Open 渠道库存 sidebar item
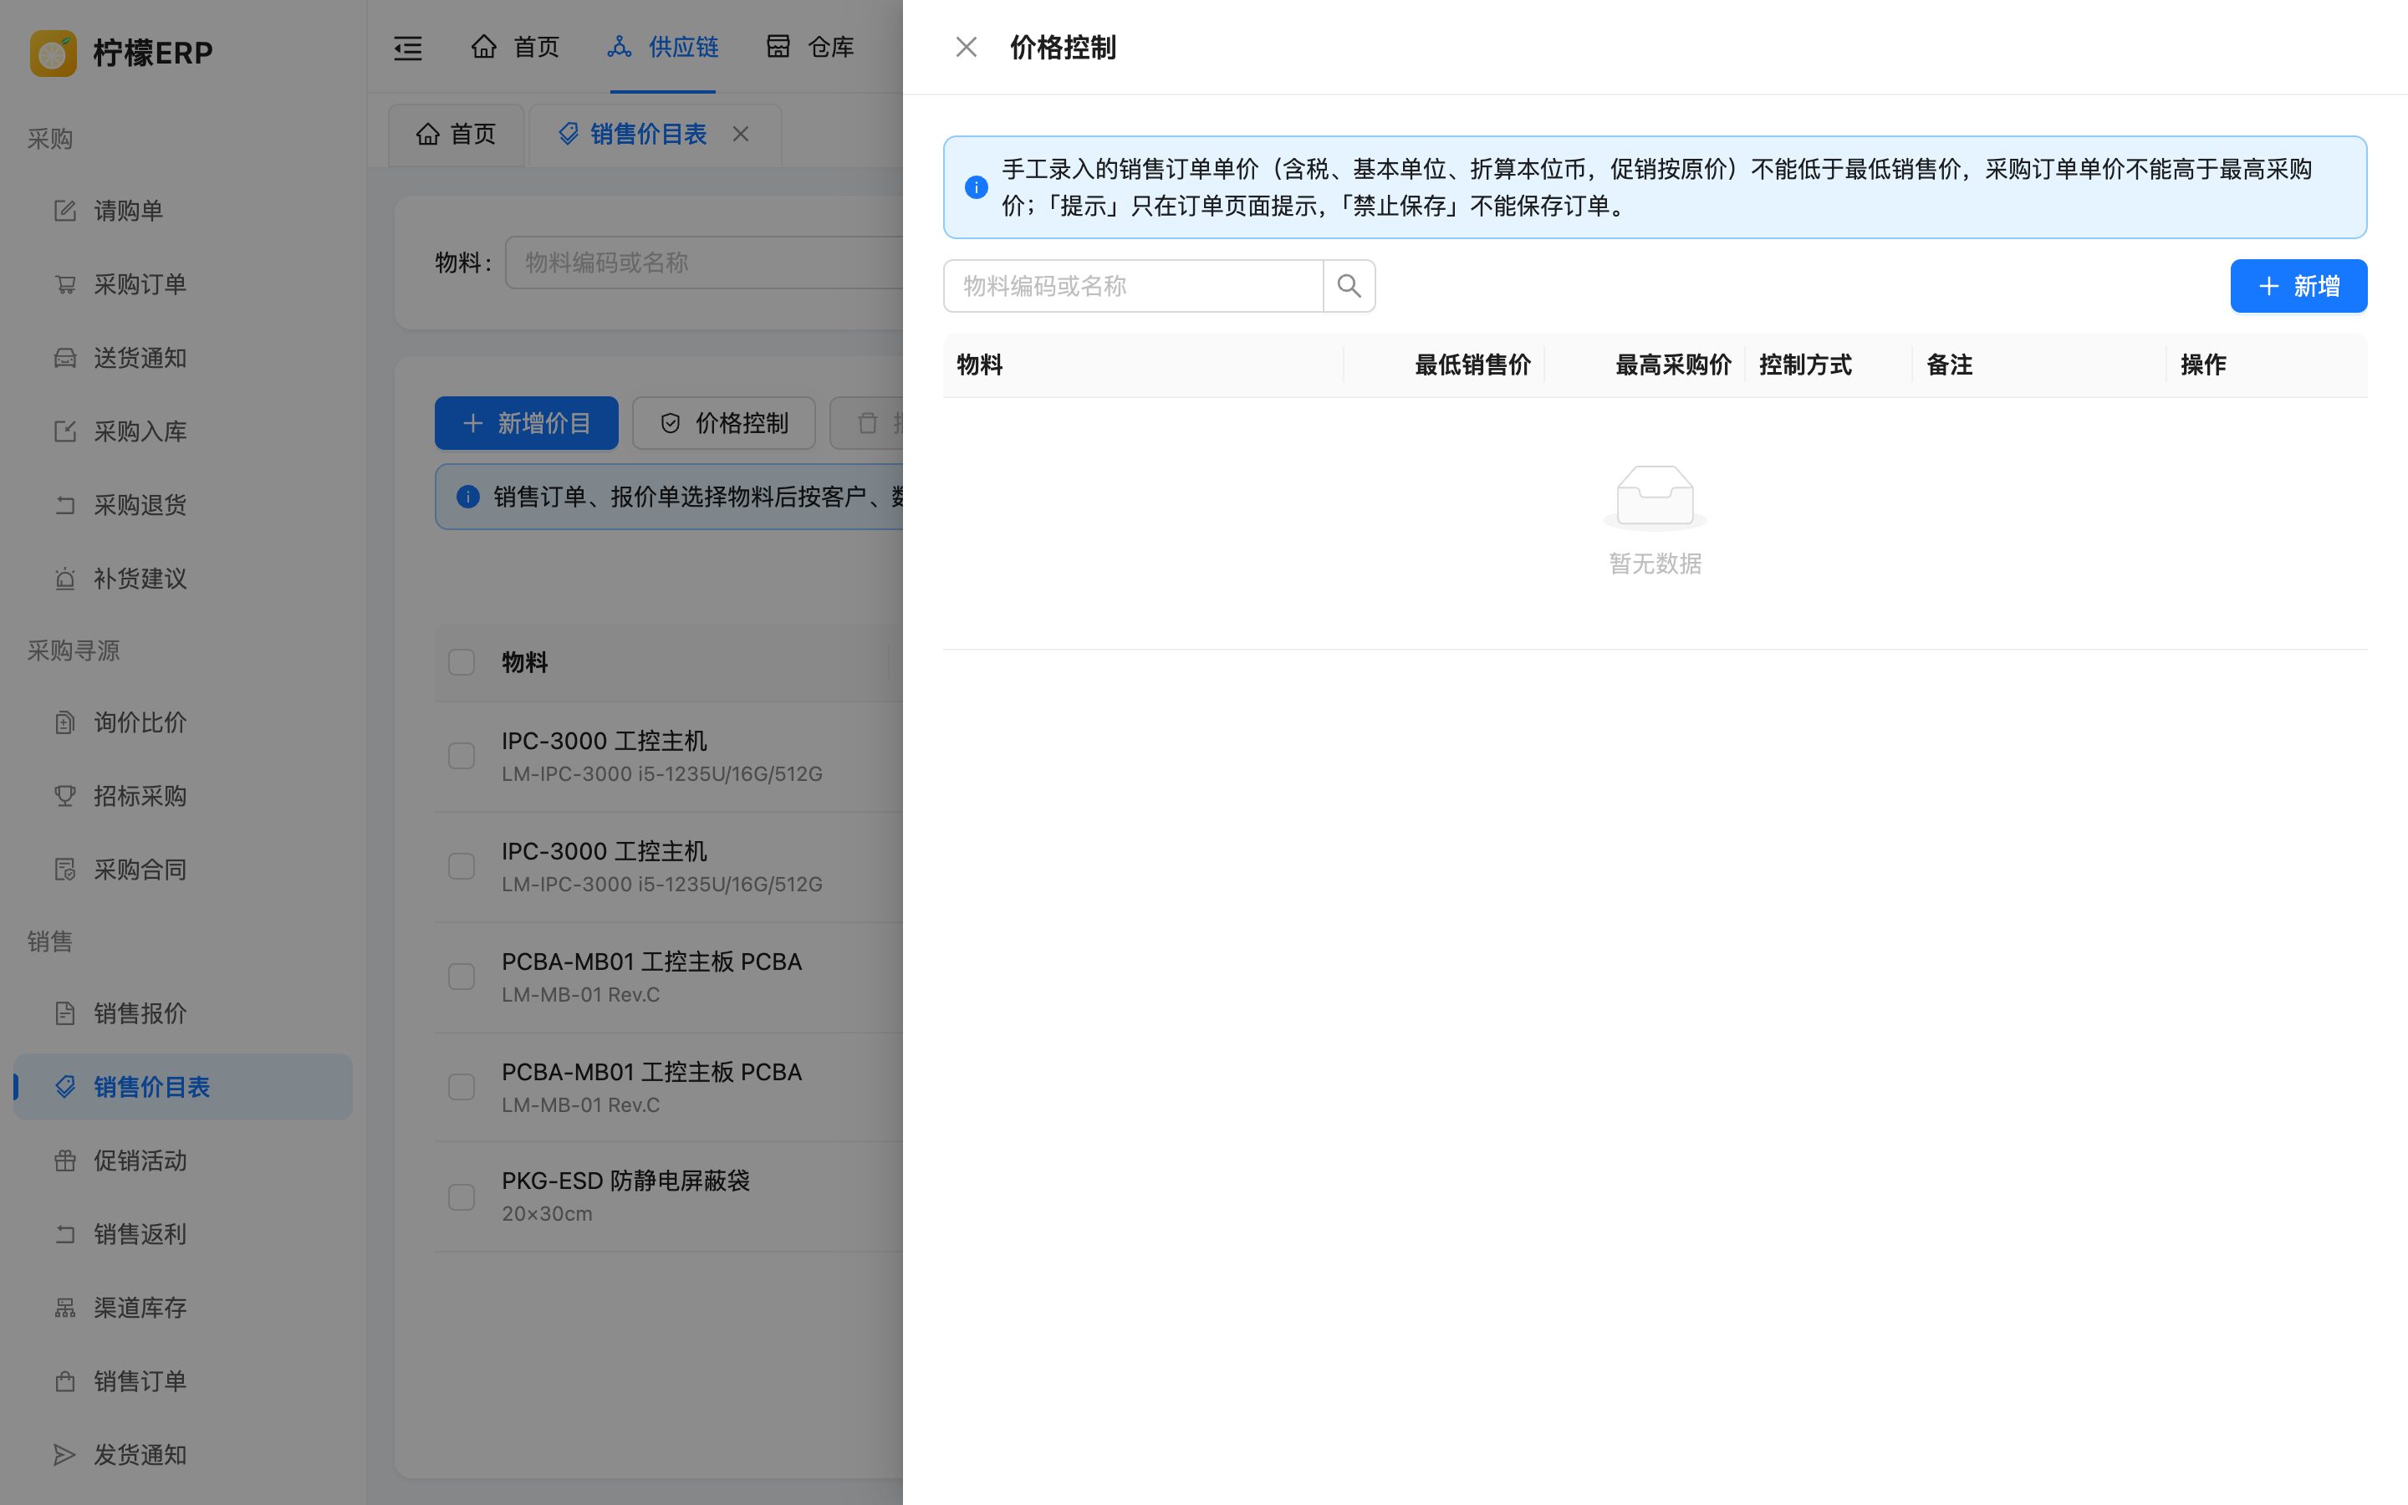Image resolution: width=2408 pixels, height=1505 pixels. pyautogui.click(x=183, y=1308)
